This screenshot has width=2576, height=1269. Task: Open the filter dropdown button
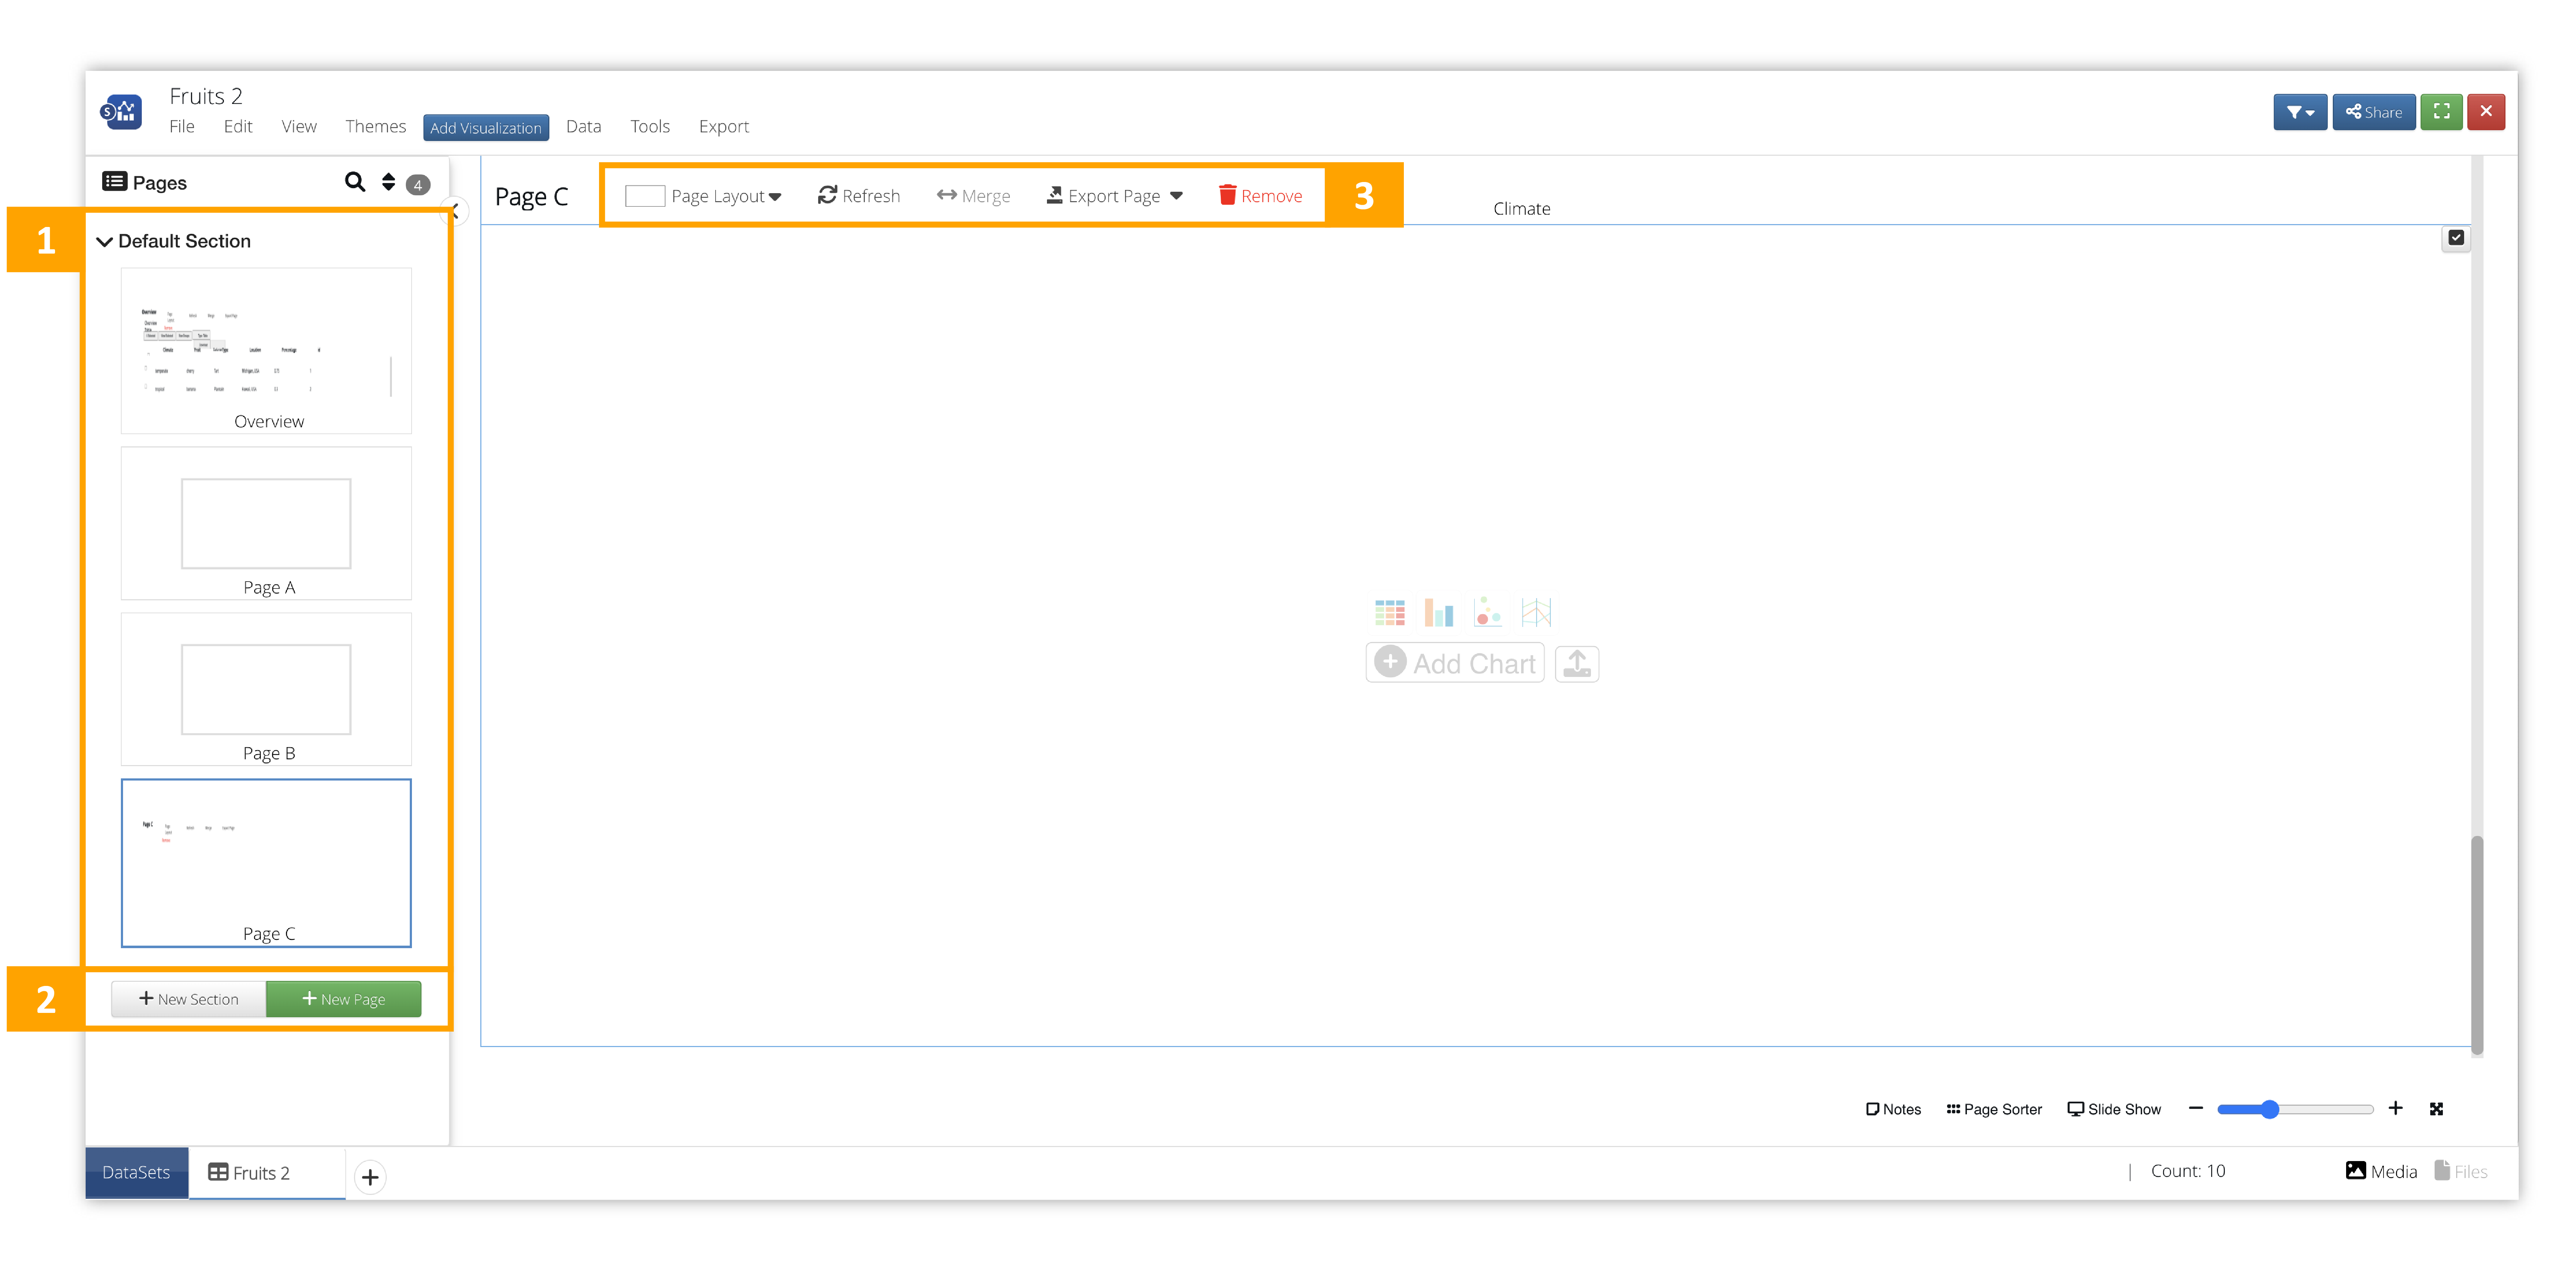point(2300,112)
